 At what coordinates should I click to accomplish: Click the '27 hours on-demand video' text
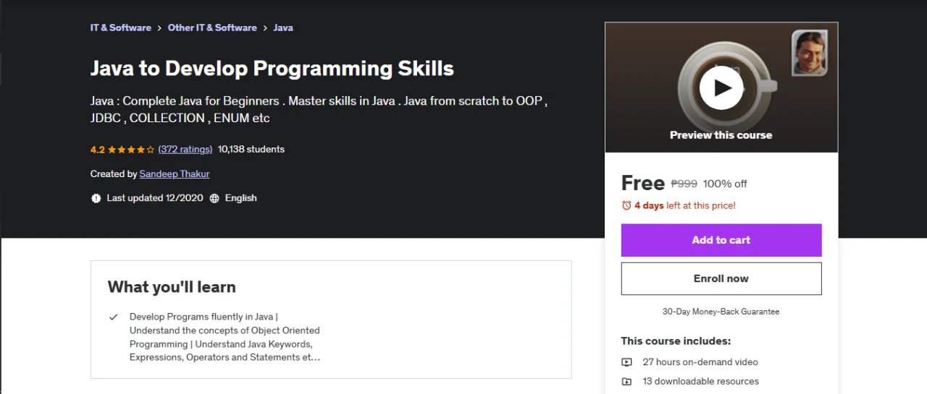[x=700, y=362]
